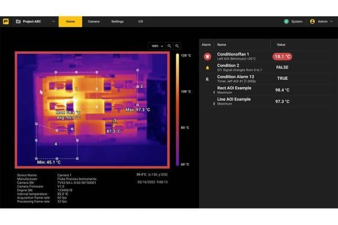Select the Home tab
The height and width of the screenshot is (225, 338).
click(x=70, y=21)
